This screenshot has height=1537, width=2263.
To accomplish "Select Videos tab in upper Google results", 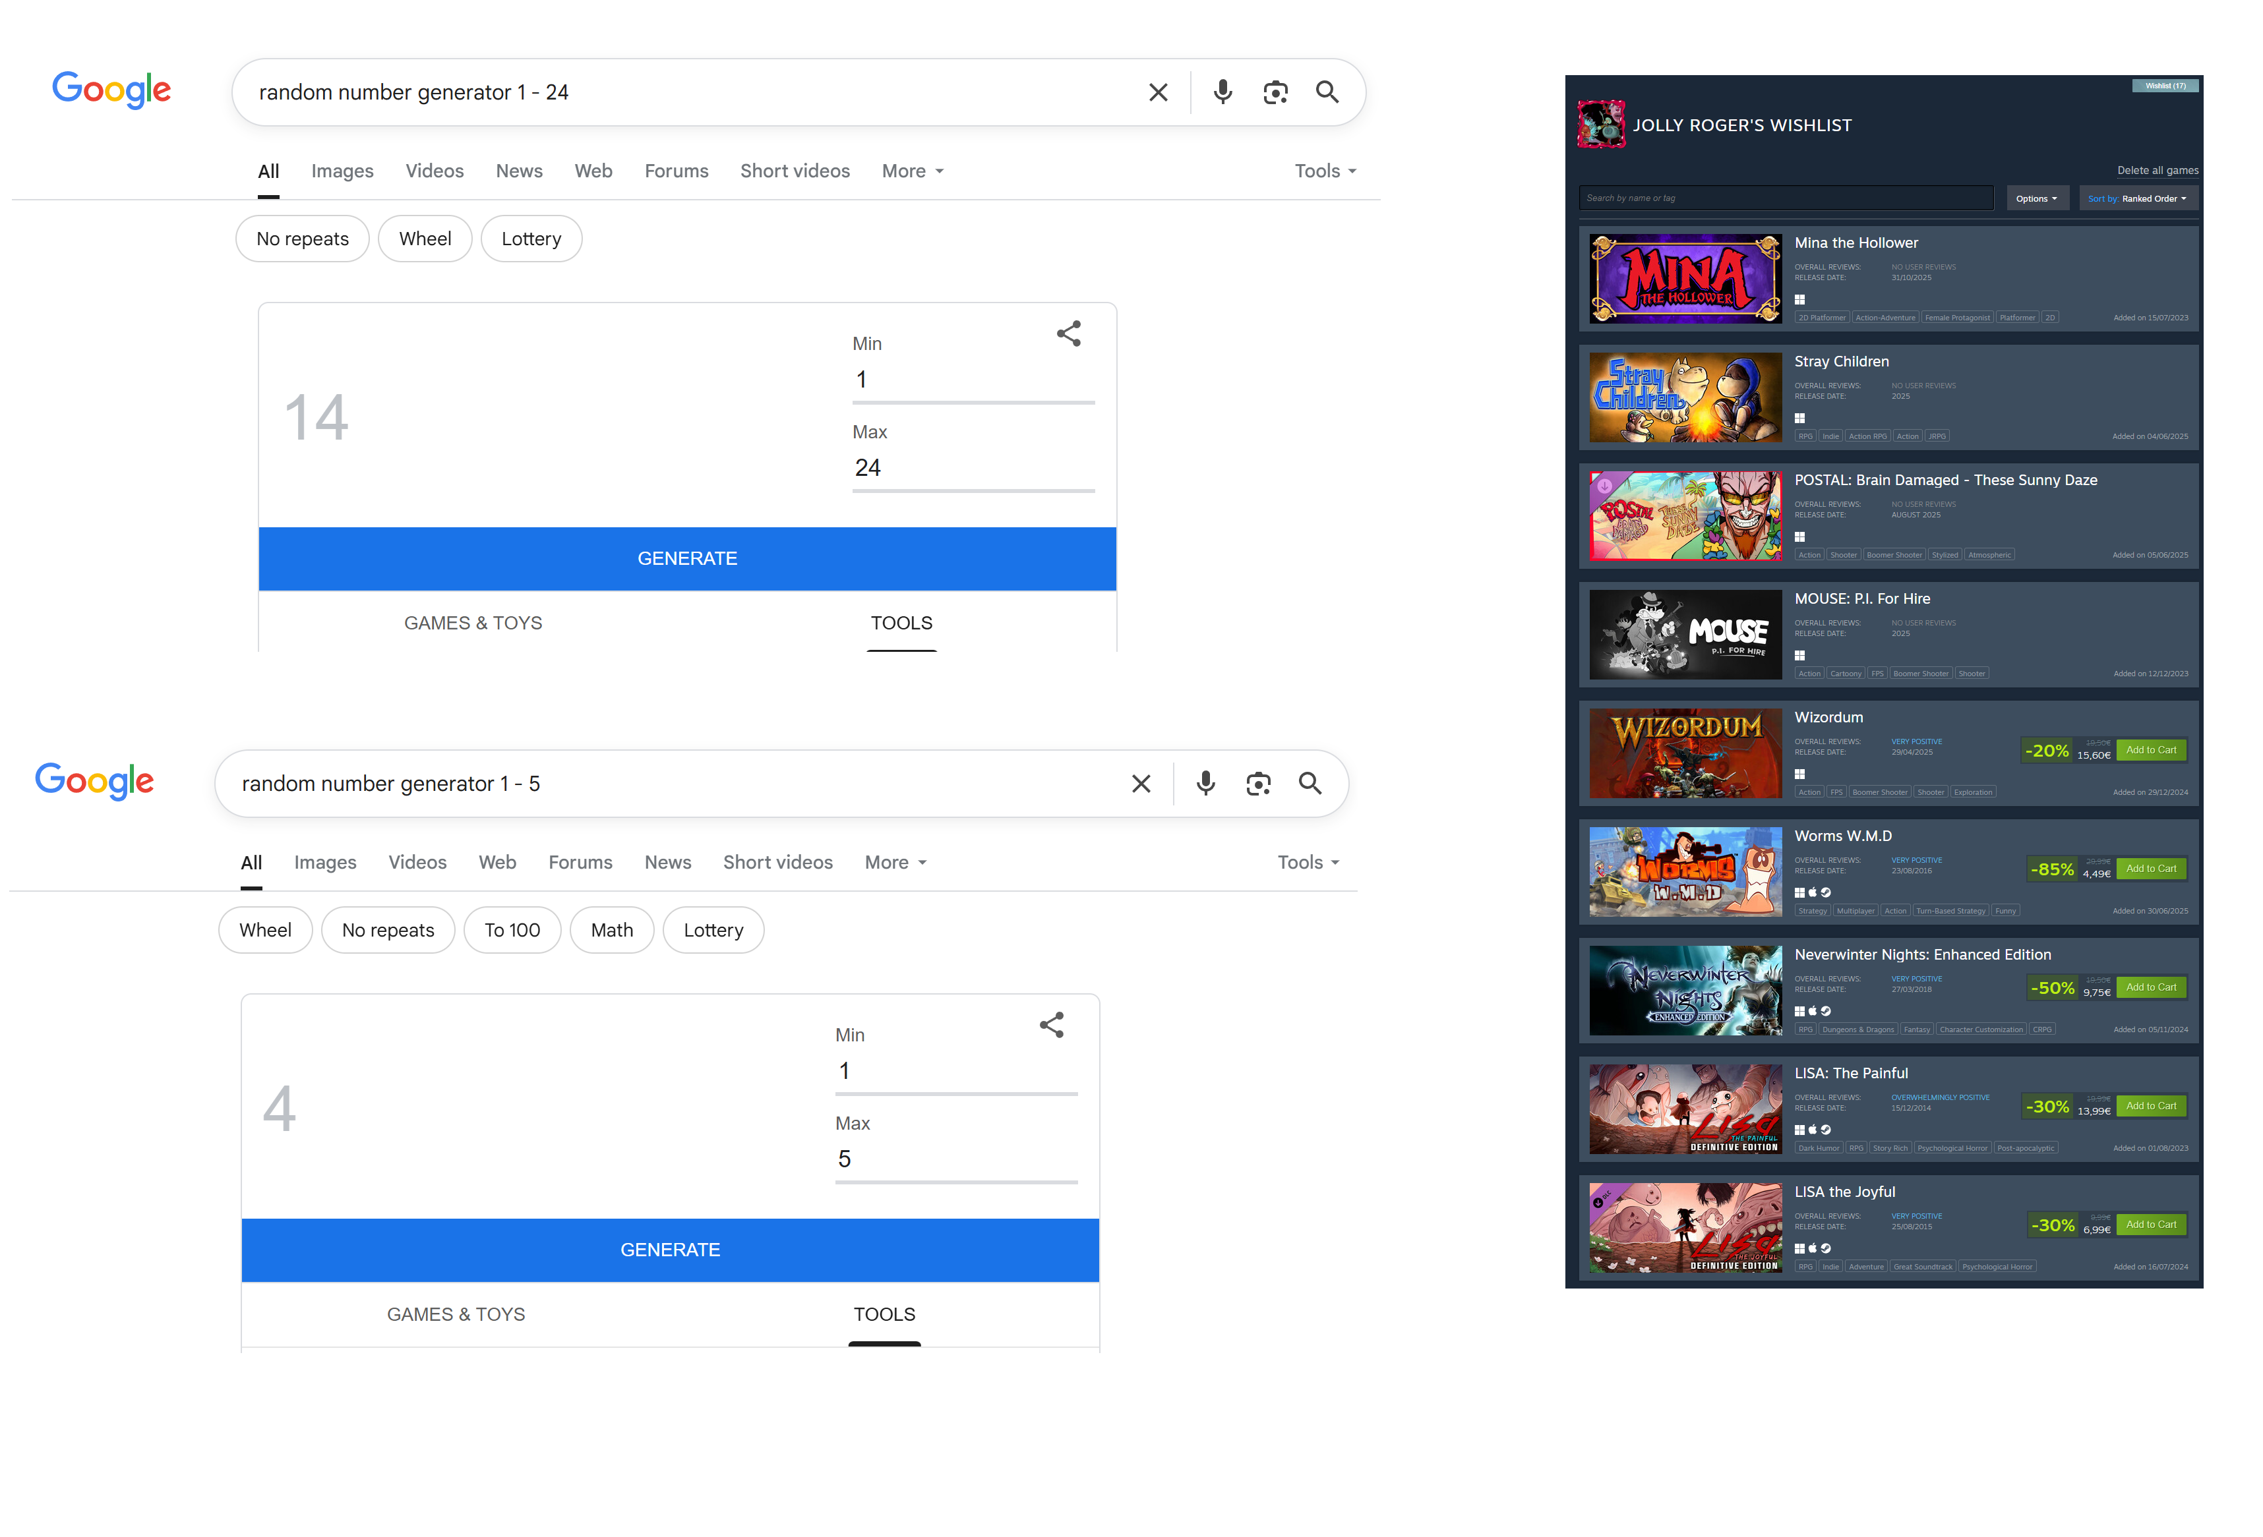I will pos(435,171).
